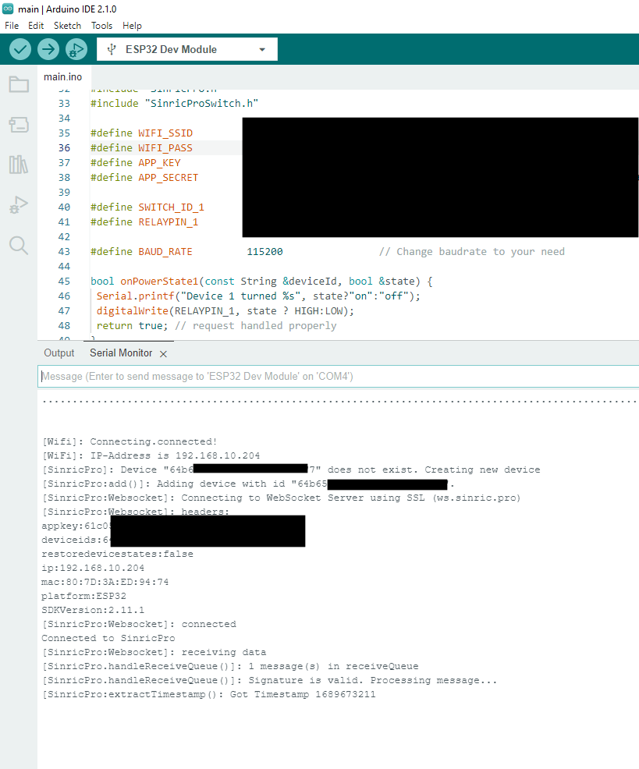Start debugging from the toolbar
Viewport: 639px width, 769px height.
[x=76, y=48]
